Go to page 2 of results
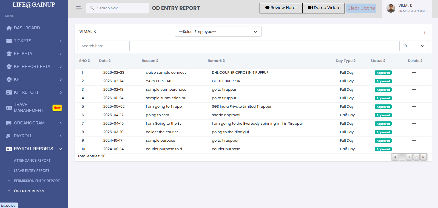 tap(409, 157)
